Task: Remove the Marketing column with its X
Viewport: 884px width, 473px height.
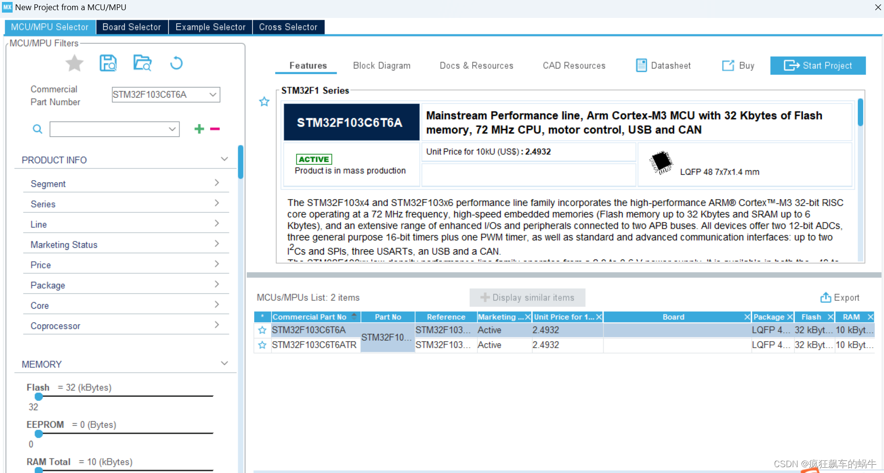Action: point(527,317)
